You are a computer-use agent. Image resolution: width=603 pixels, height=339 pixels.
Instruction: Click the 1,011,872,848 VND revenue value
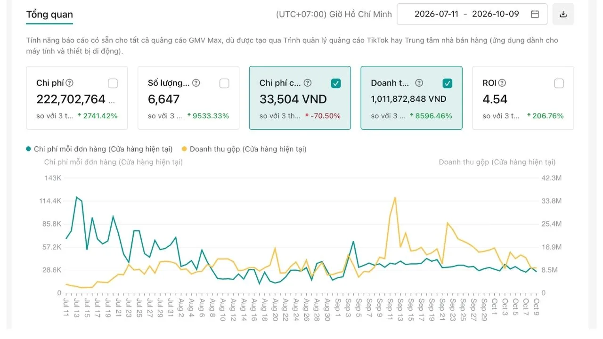coord(408,99)
